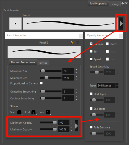Enable the Tilt checkbox

click(x=91, y=51)
